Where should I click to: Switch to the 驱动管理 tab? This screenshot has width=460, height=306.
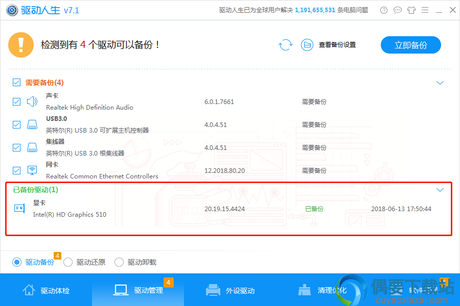point(138,290)
